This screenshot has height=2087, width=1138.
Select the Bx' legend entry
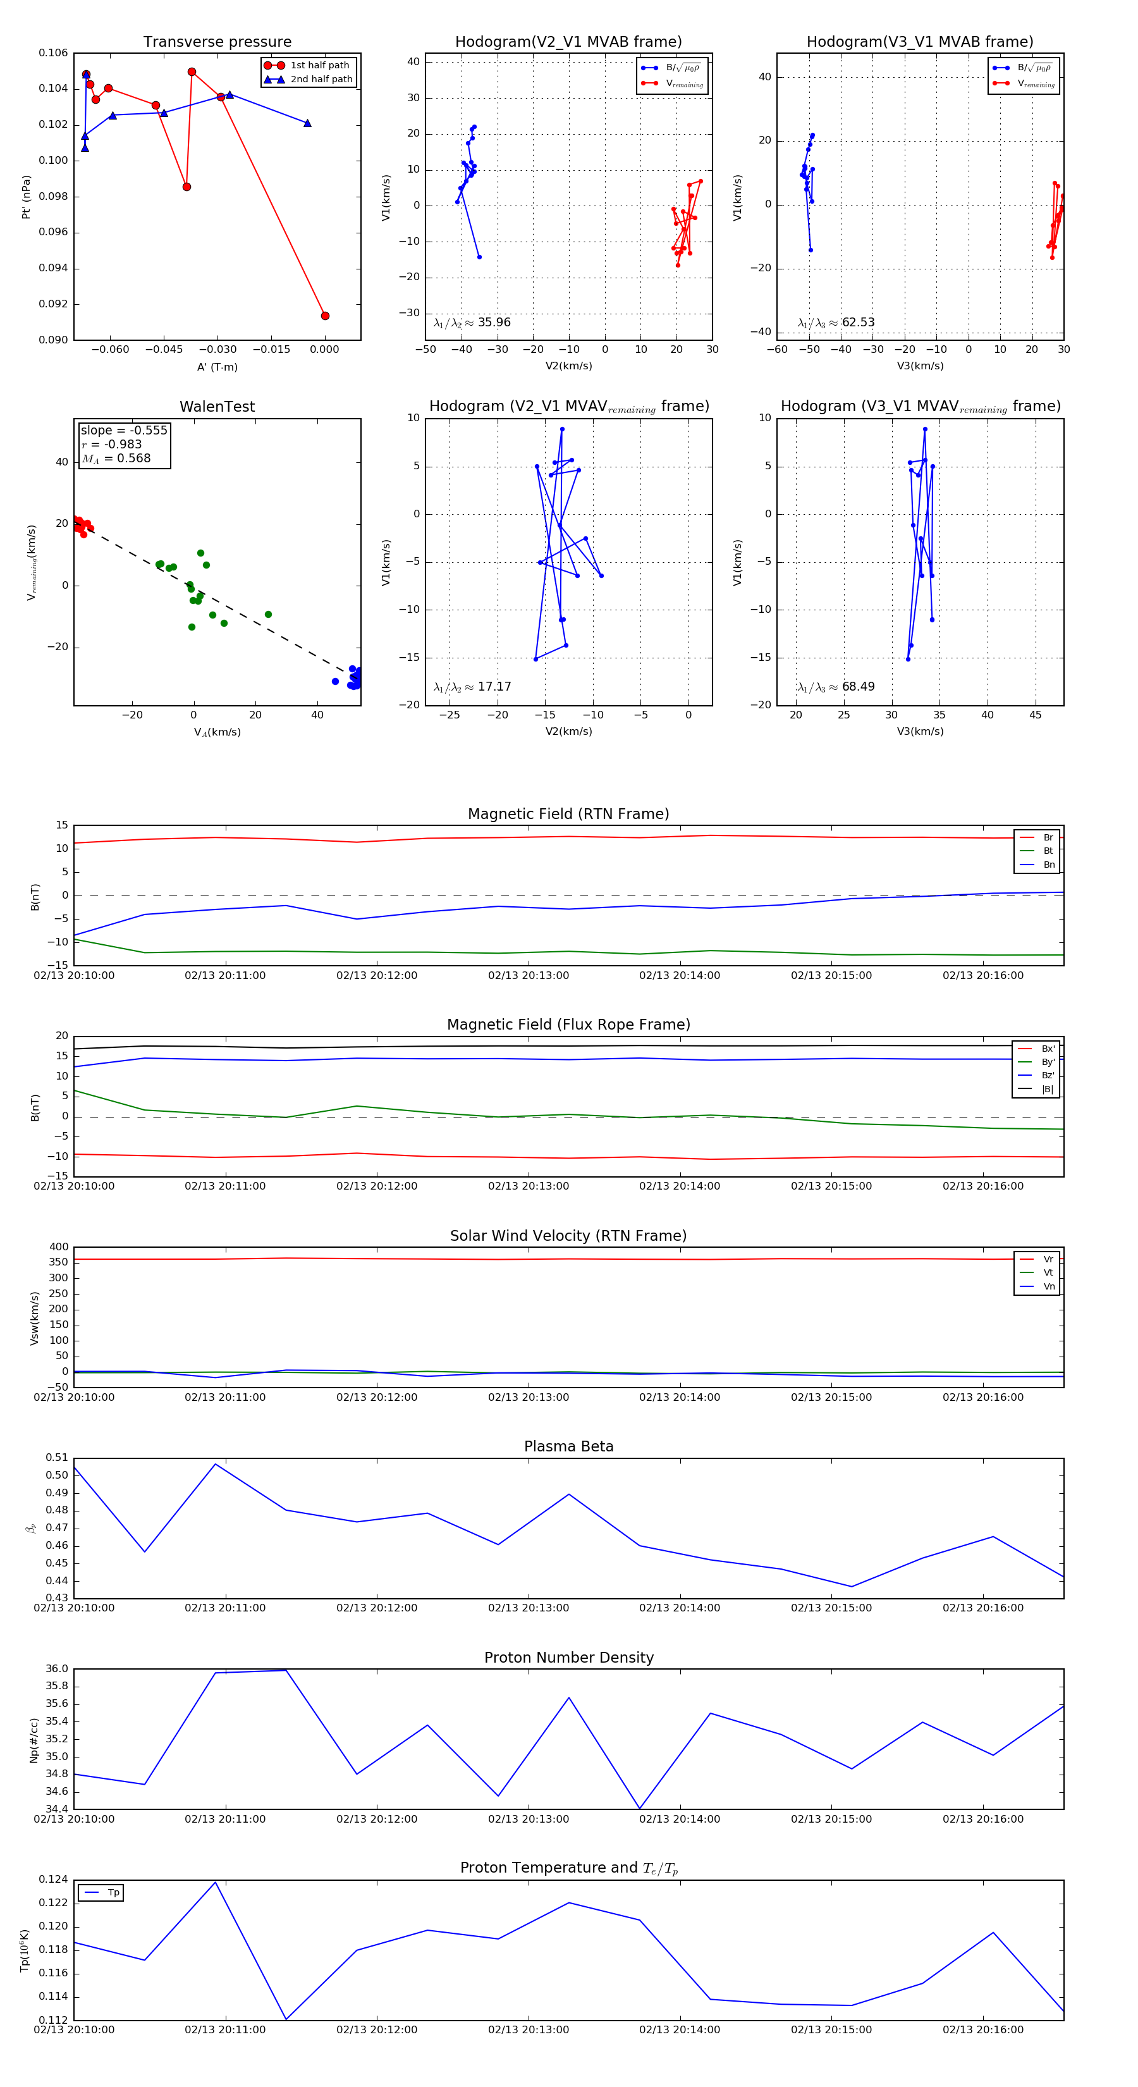click(1036, 1049)
